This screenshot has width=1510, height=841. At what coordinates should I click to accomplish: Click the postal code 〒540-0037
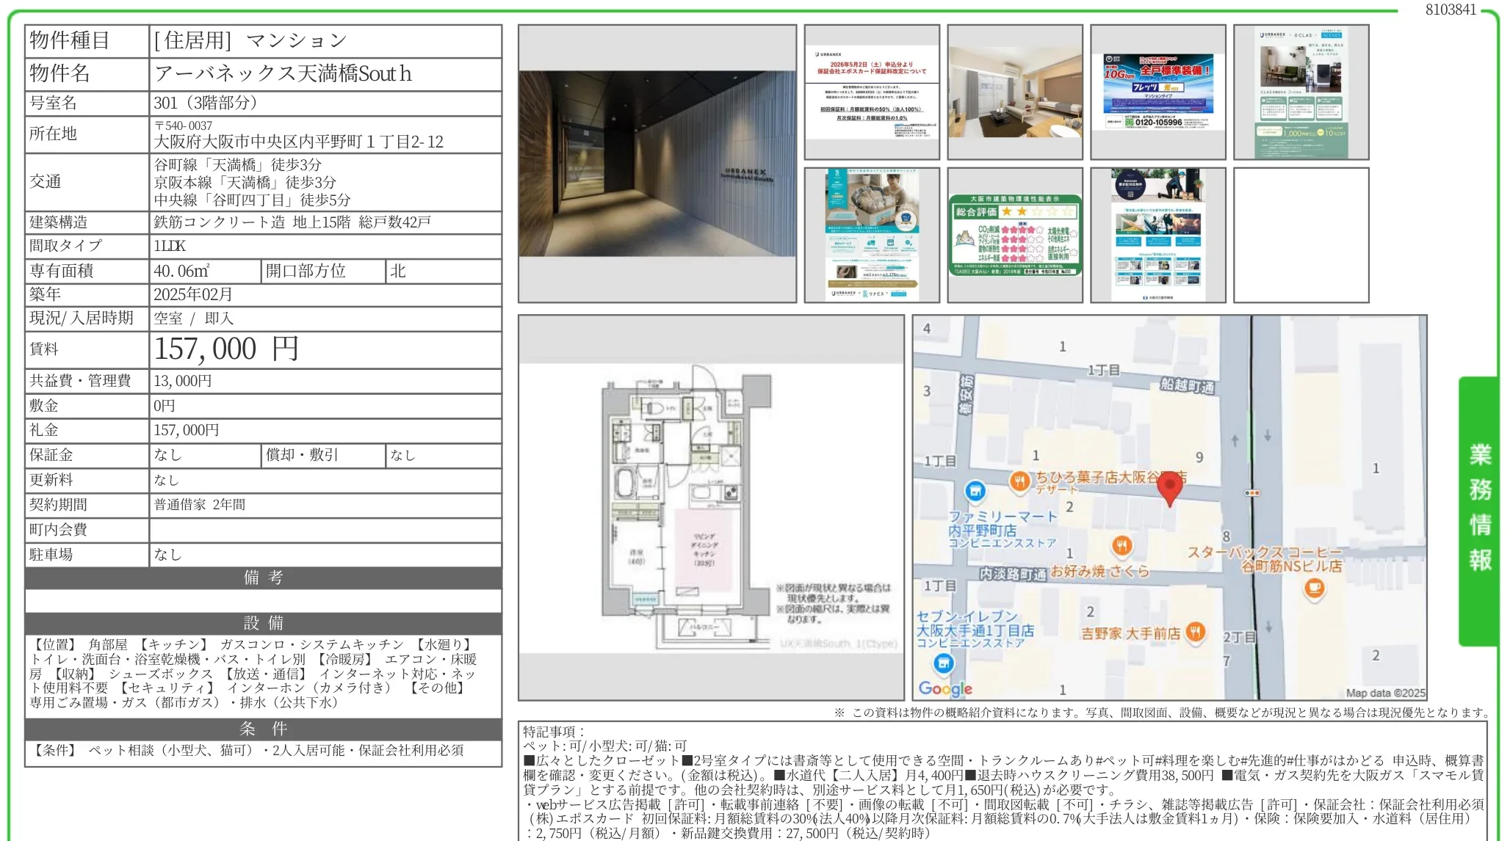(x=183, y=125)
